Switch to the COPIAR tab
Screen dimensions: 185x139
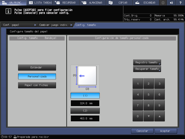point(120,3)
